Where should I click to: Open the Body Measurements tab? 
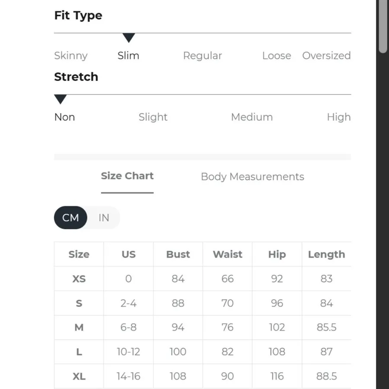coord(252,177)
